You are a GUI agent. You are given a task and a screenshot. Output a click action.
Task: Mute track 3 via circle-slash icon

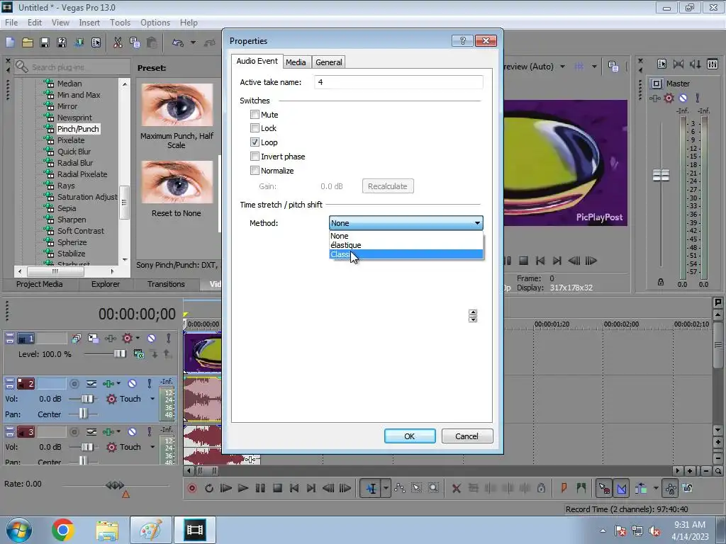click(x=132, y=431)
